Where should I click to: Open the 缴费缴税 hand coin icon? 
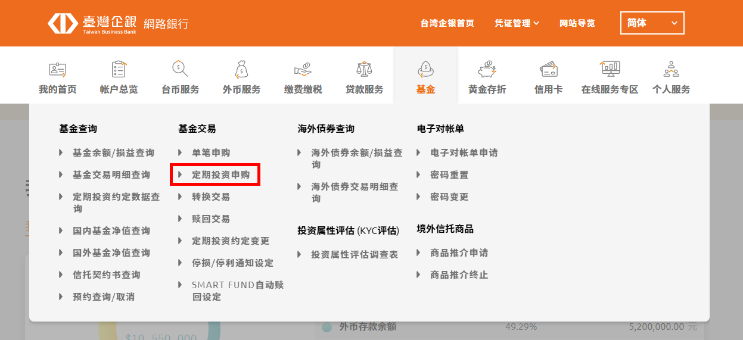coord(303,70)
